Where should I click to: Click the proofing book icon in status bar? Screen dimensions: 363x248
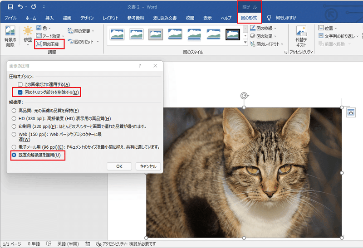coord(49,244)
